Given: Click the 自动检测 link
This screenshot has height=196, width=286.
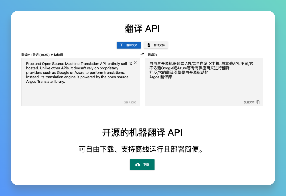Looking at the screenshot, I should (57, 55).
